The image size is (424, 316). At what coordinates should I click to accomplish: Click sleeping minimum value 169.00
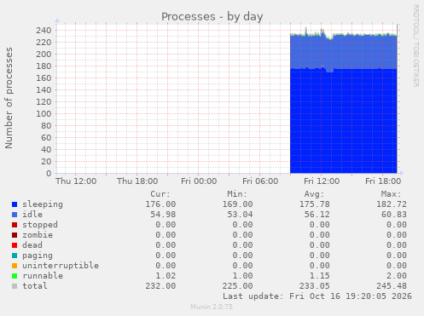237,204
